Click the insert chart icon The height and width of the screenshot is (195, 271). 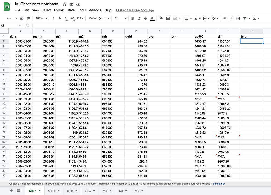[x=238, y=18]
